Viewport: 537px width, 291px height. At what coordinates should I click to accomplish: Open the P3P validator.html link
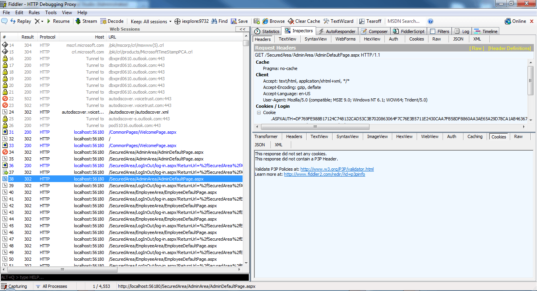[337, 169]
